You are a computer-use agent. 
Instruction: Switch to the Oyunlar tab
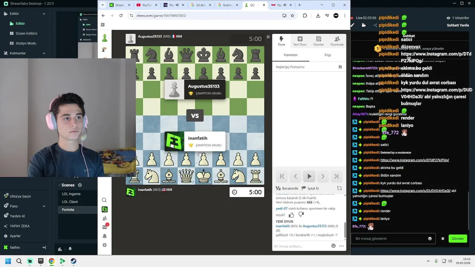pos(318,41)
